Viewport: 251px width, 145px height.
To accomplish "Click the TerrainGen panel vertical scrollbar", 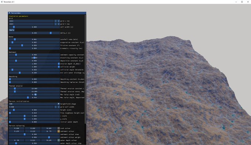I will [x=85, y=69].
